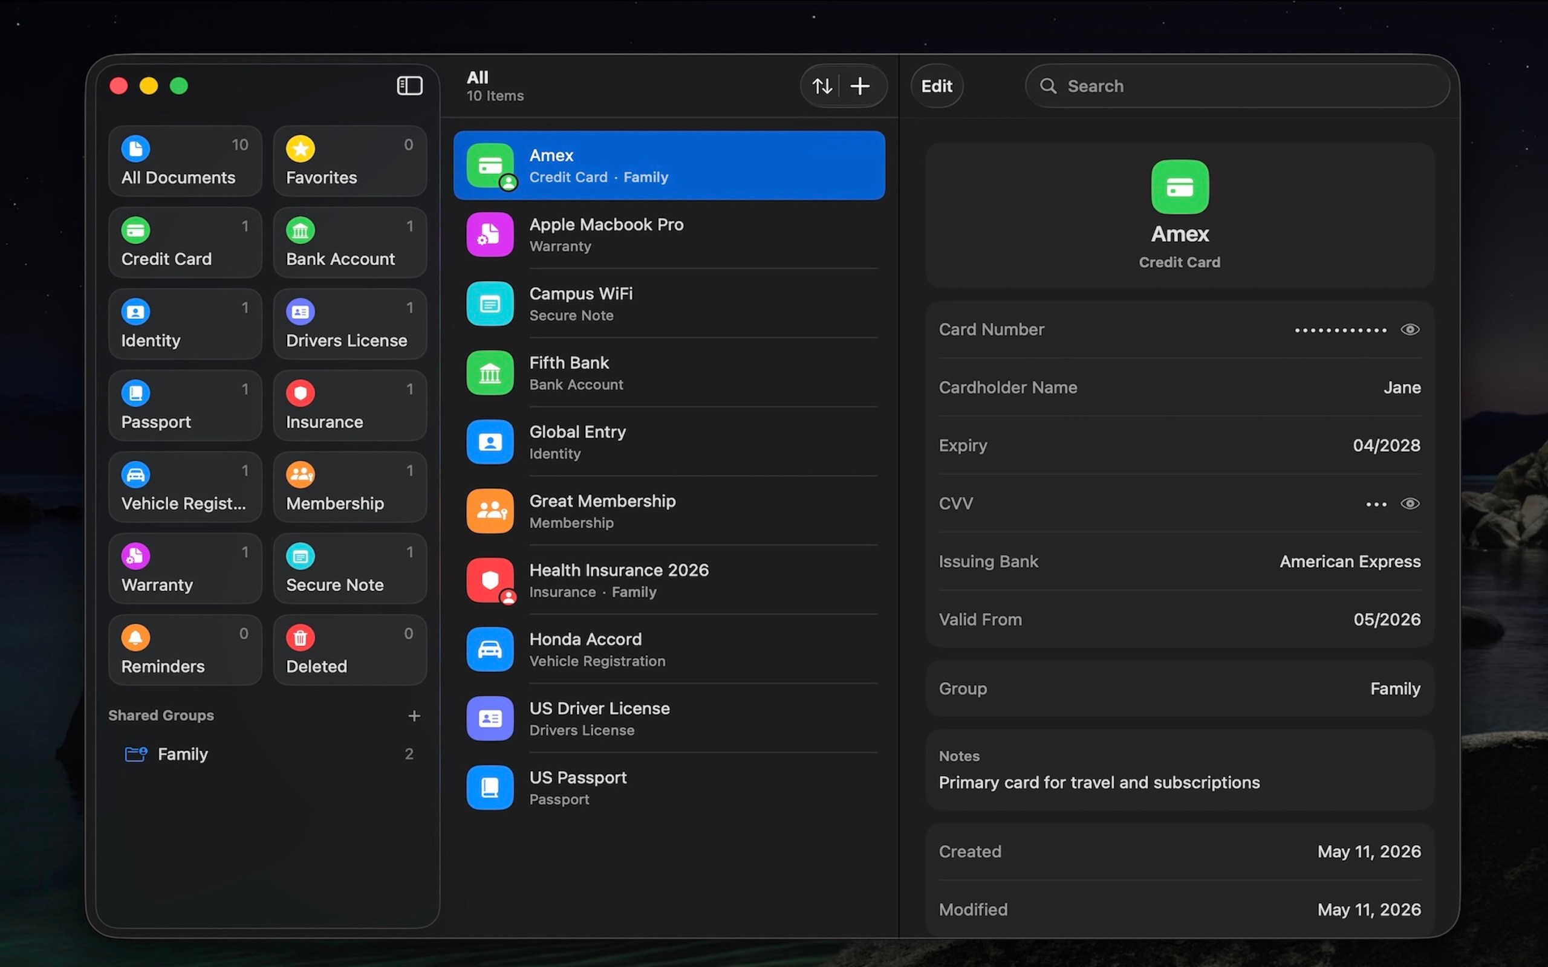Click the Fifth Bank icon
Viewport: 1548px width, 967px height.
click(x=490, y=373)
